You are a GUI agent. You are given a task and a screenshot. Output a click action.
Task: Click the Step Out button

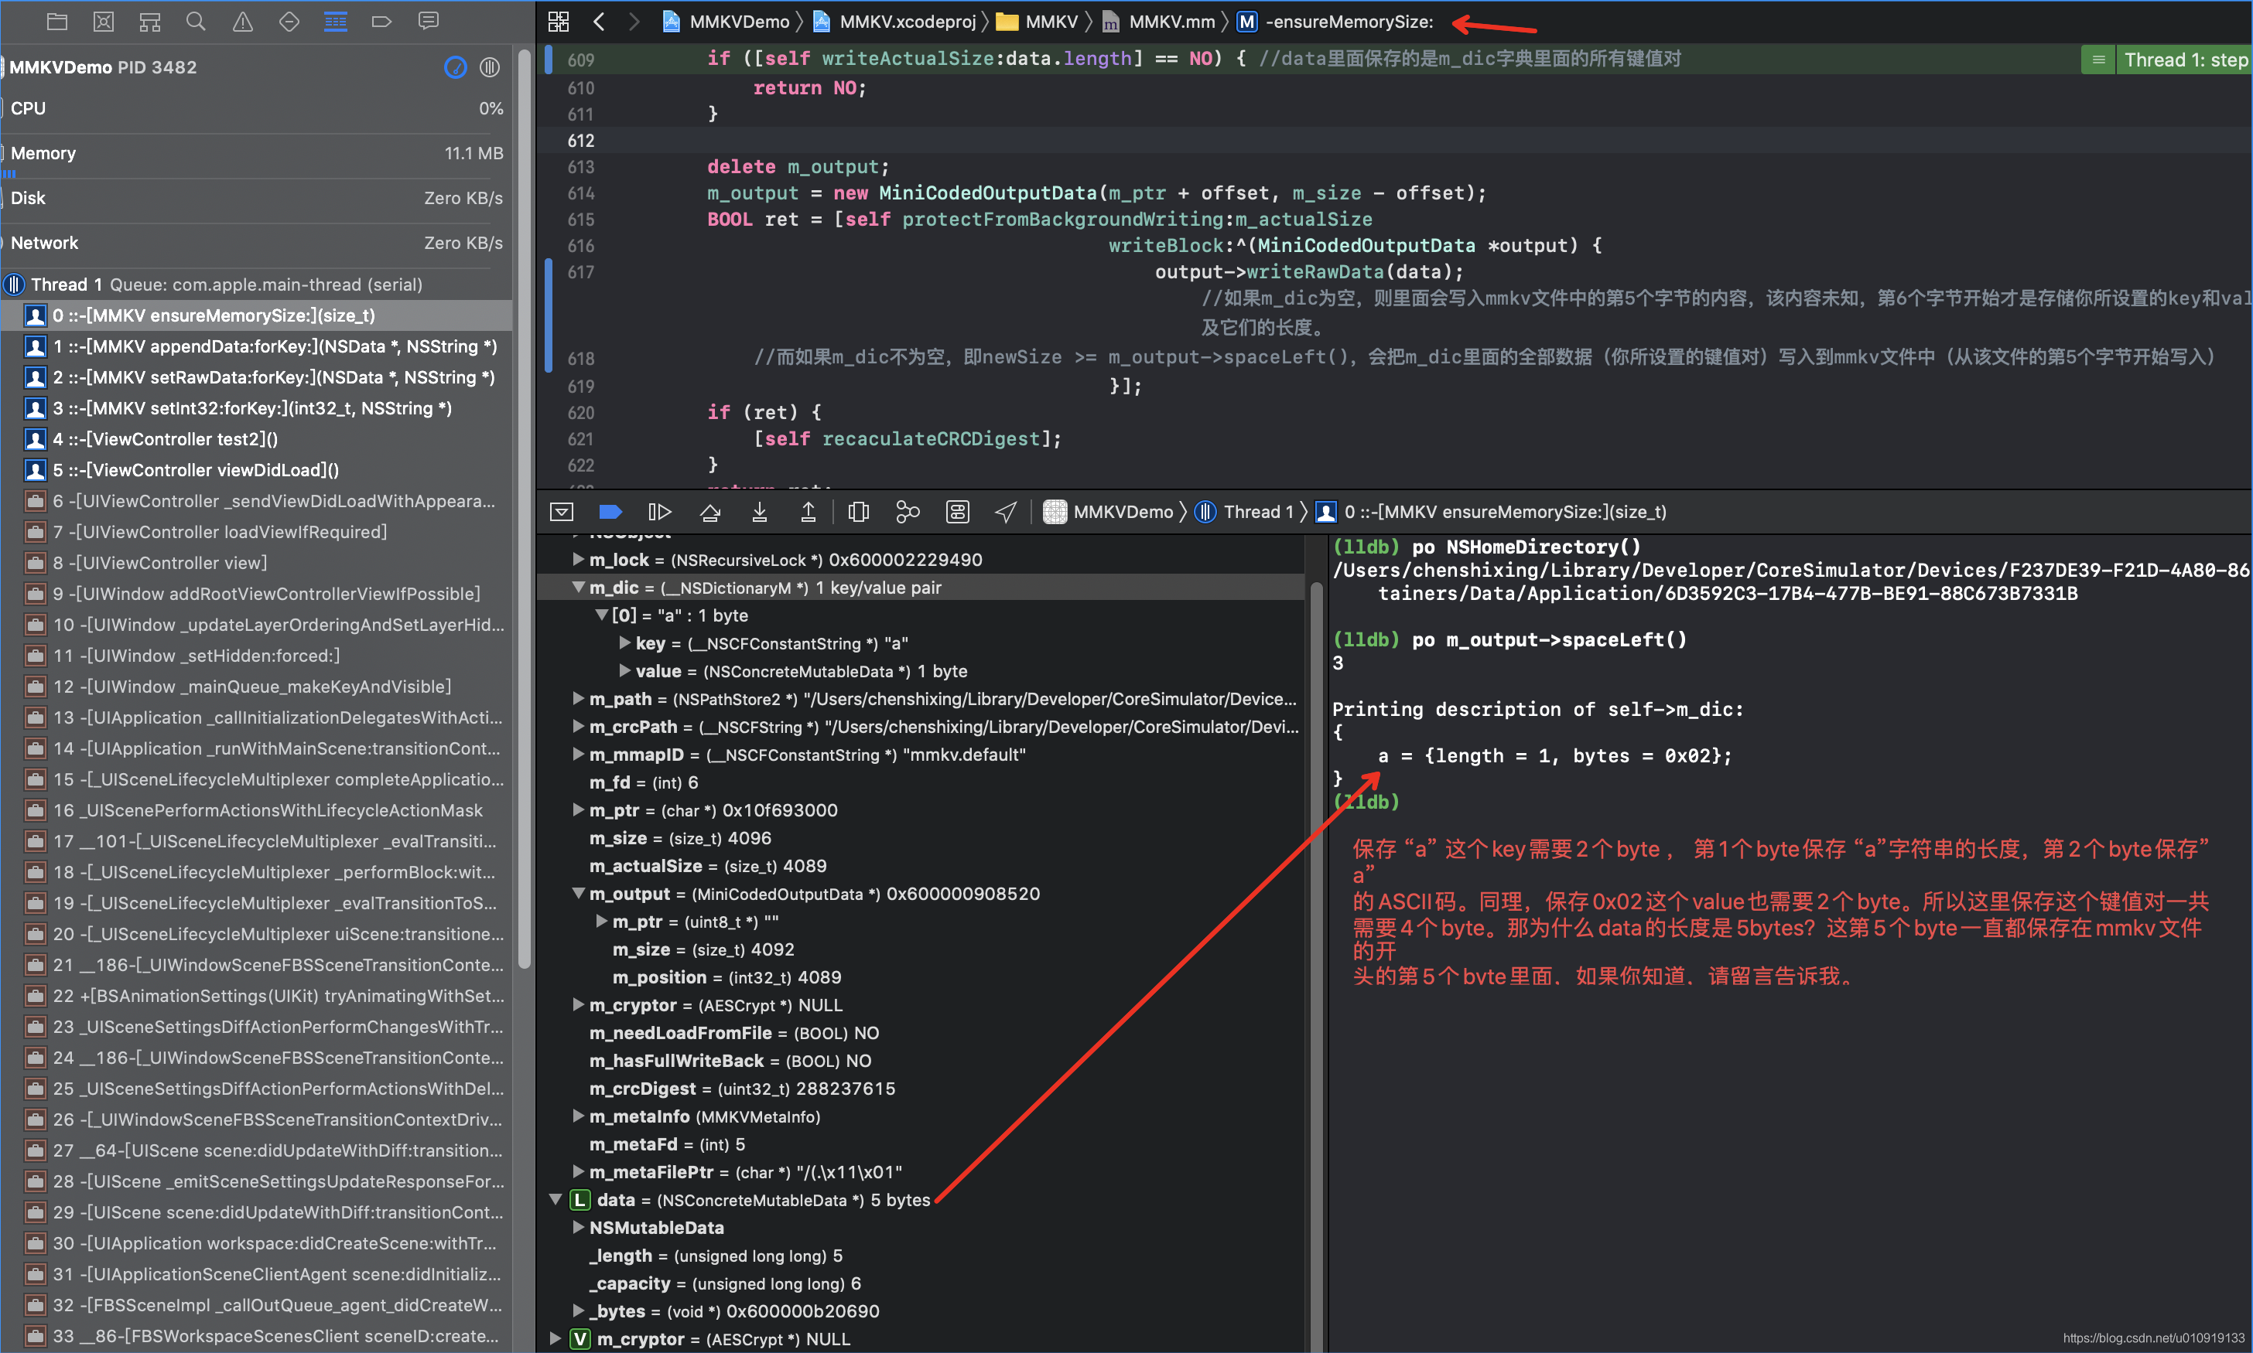point(809,513)
